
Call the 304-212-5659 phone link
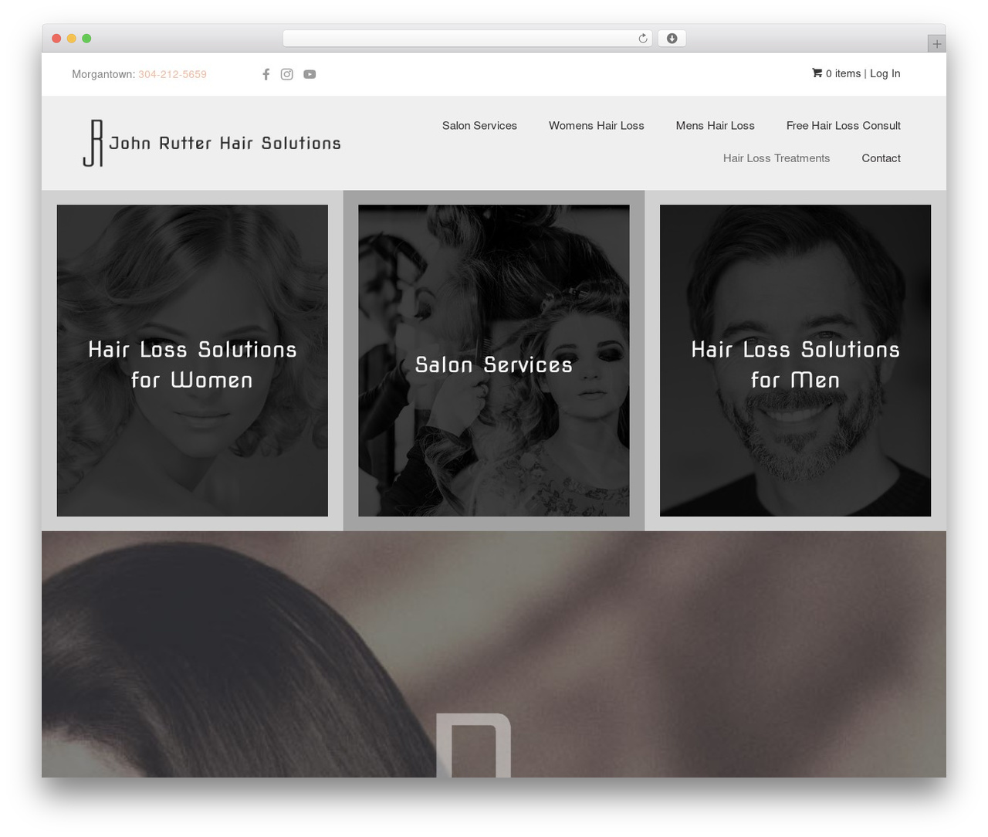[172, 74]
